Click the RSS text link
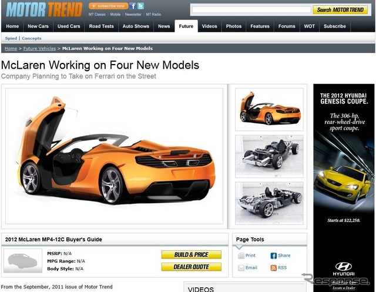The width and height of the screenshot is (376, 292). 282,268
